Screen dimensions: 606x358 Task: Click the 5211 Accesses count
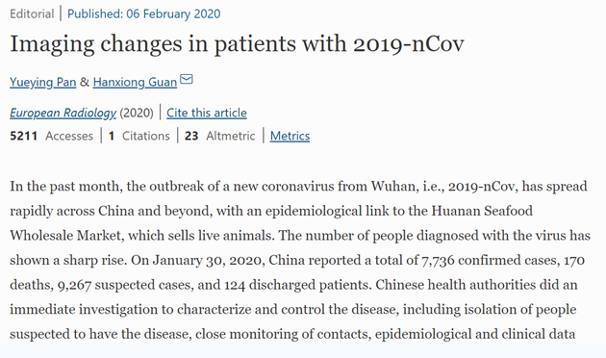pos(51,136)
